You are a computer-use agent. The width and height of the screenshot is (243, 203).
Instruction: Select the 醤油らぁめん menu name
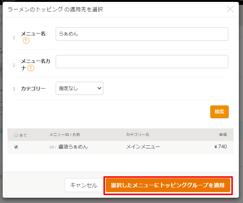(73, 147)
